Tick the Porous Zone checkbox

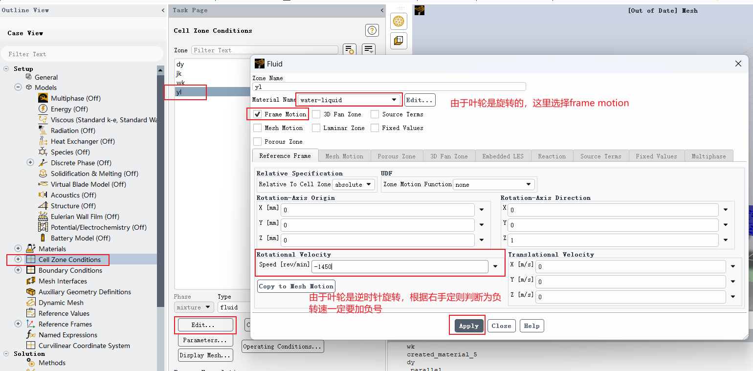tap(257, 141)
